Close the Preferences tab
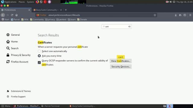The image size is (193, 108). (x=29, y=10)
